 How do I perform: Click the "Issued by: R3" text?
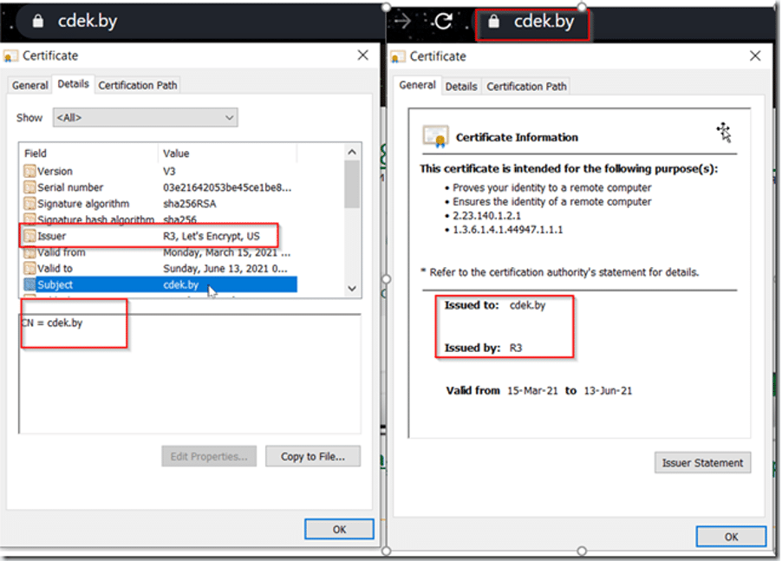tap(483, 348)
